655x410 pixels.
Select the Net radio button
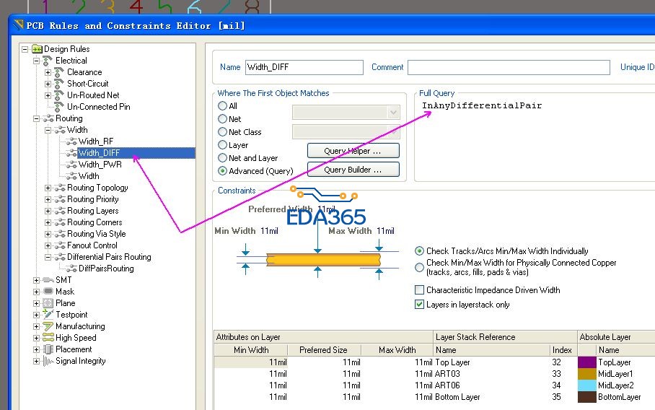223,119
